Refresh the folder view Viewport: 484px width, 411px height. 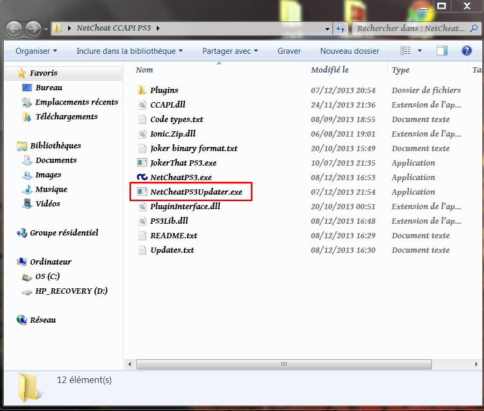341,29
